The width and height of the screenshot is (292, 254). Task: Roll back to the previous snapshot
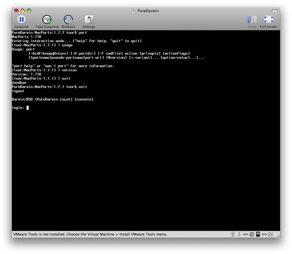(68, 22)
